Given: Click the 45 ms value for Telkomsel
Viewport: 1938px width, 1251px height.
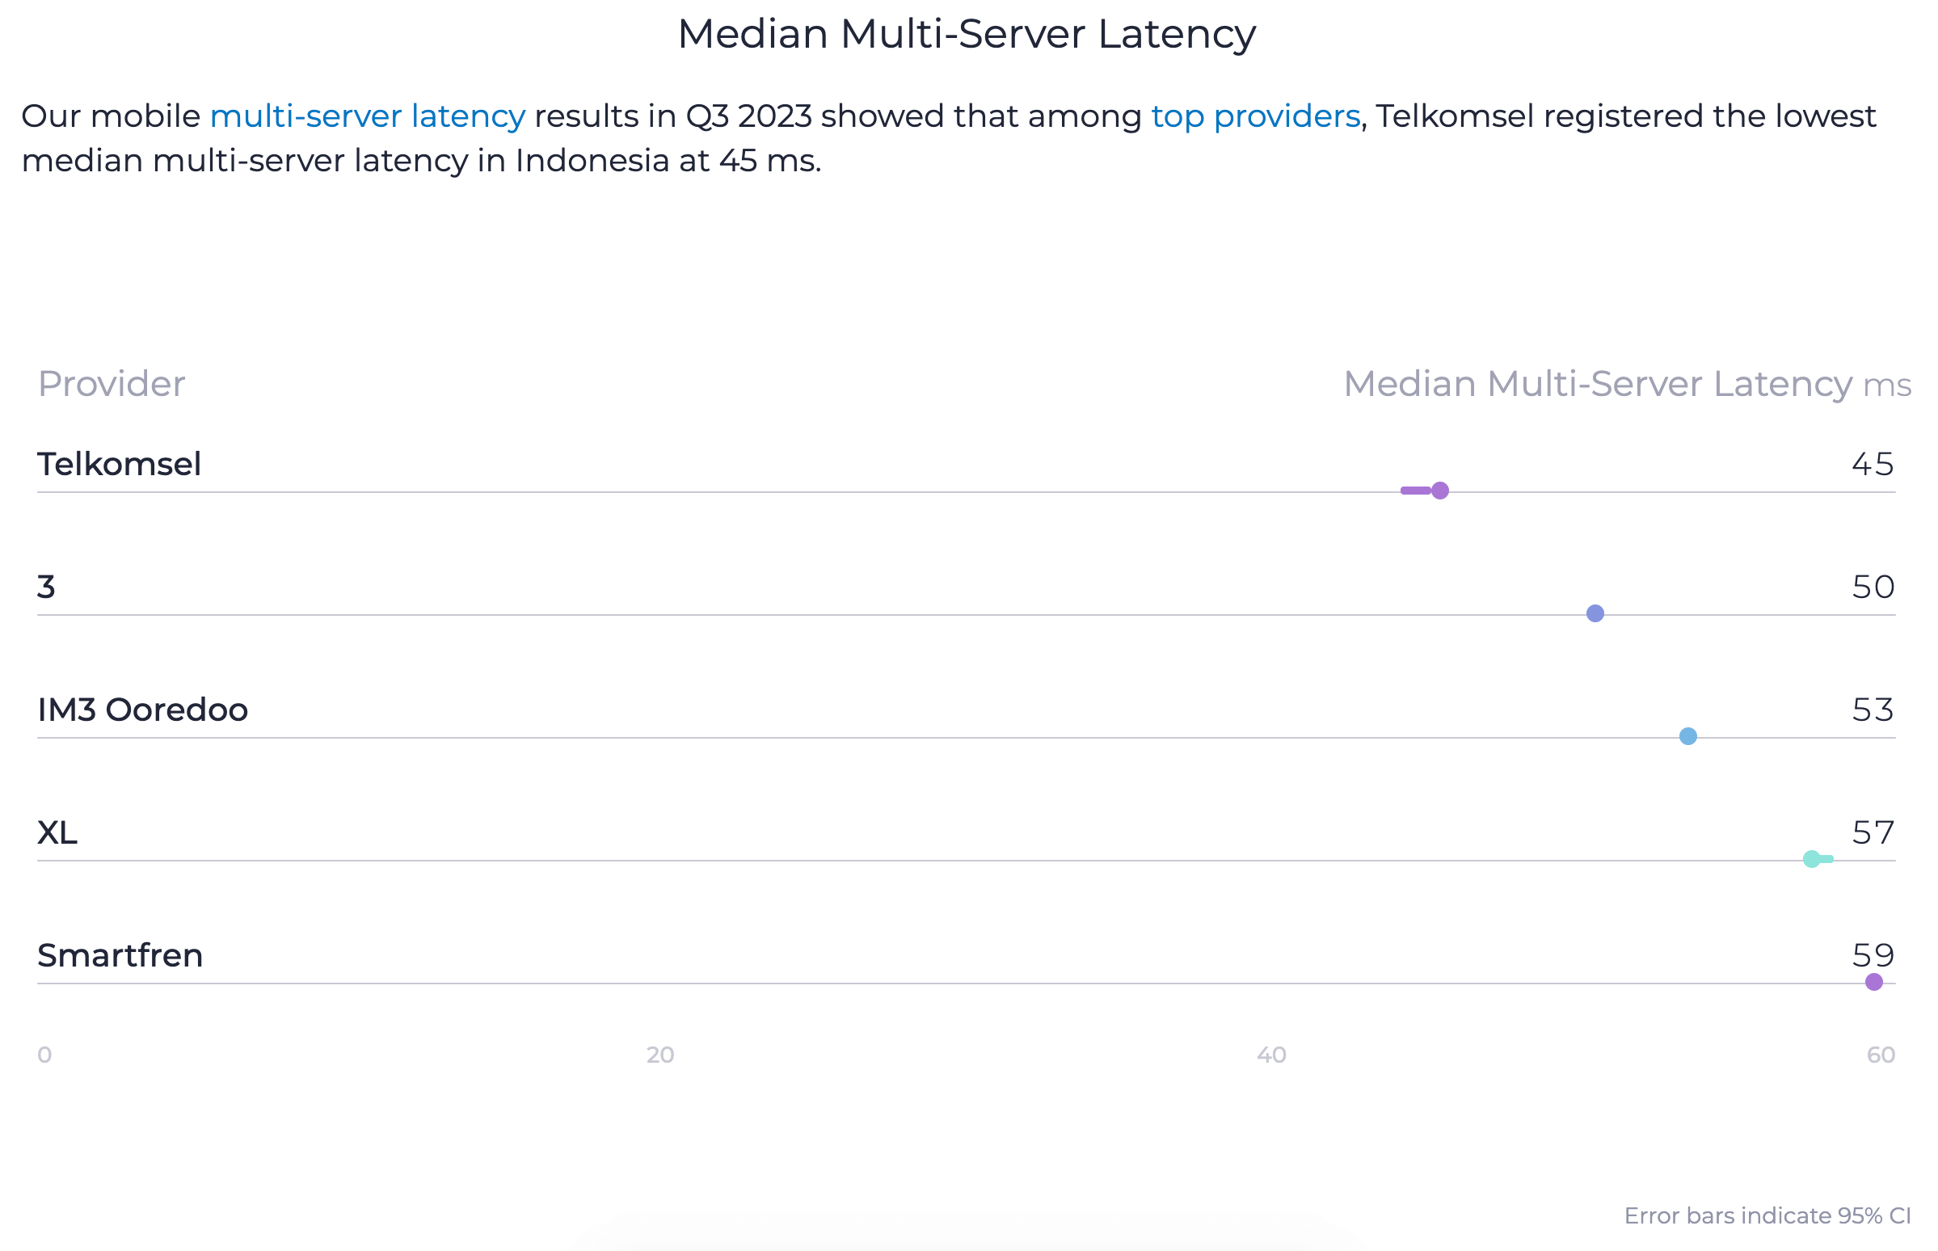Looking at the screenshot, I should point(1872,464).
